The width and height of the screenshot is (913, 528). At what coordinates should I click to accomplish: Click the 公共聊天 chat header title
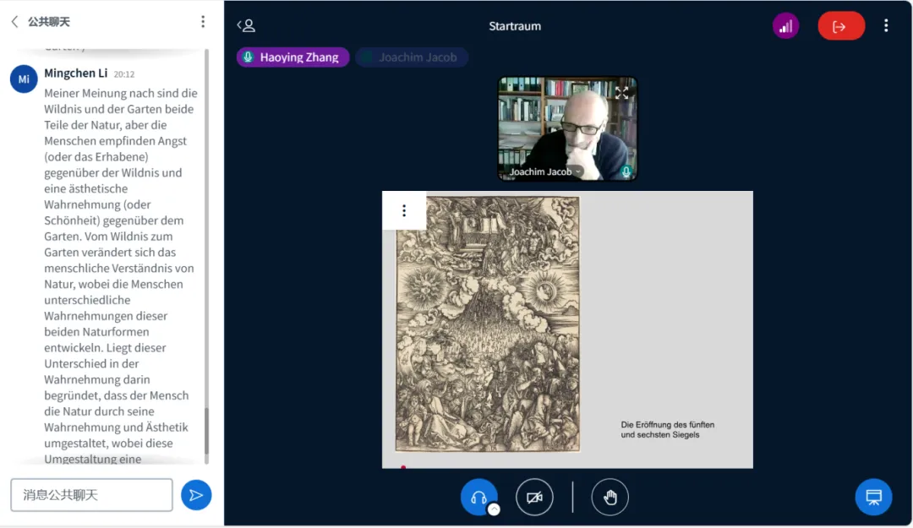49,21
